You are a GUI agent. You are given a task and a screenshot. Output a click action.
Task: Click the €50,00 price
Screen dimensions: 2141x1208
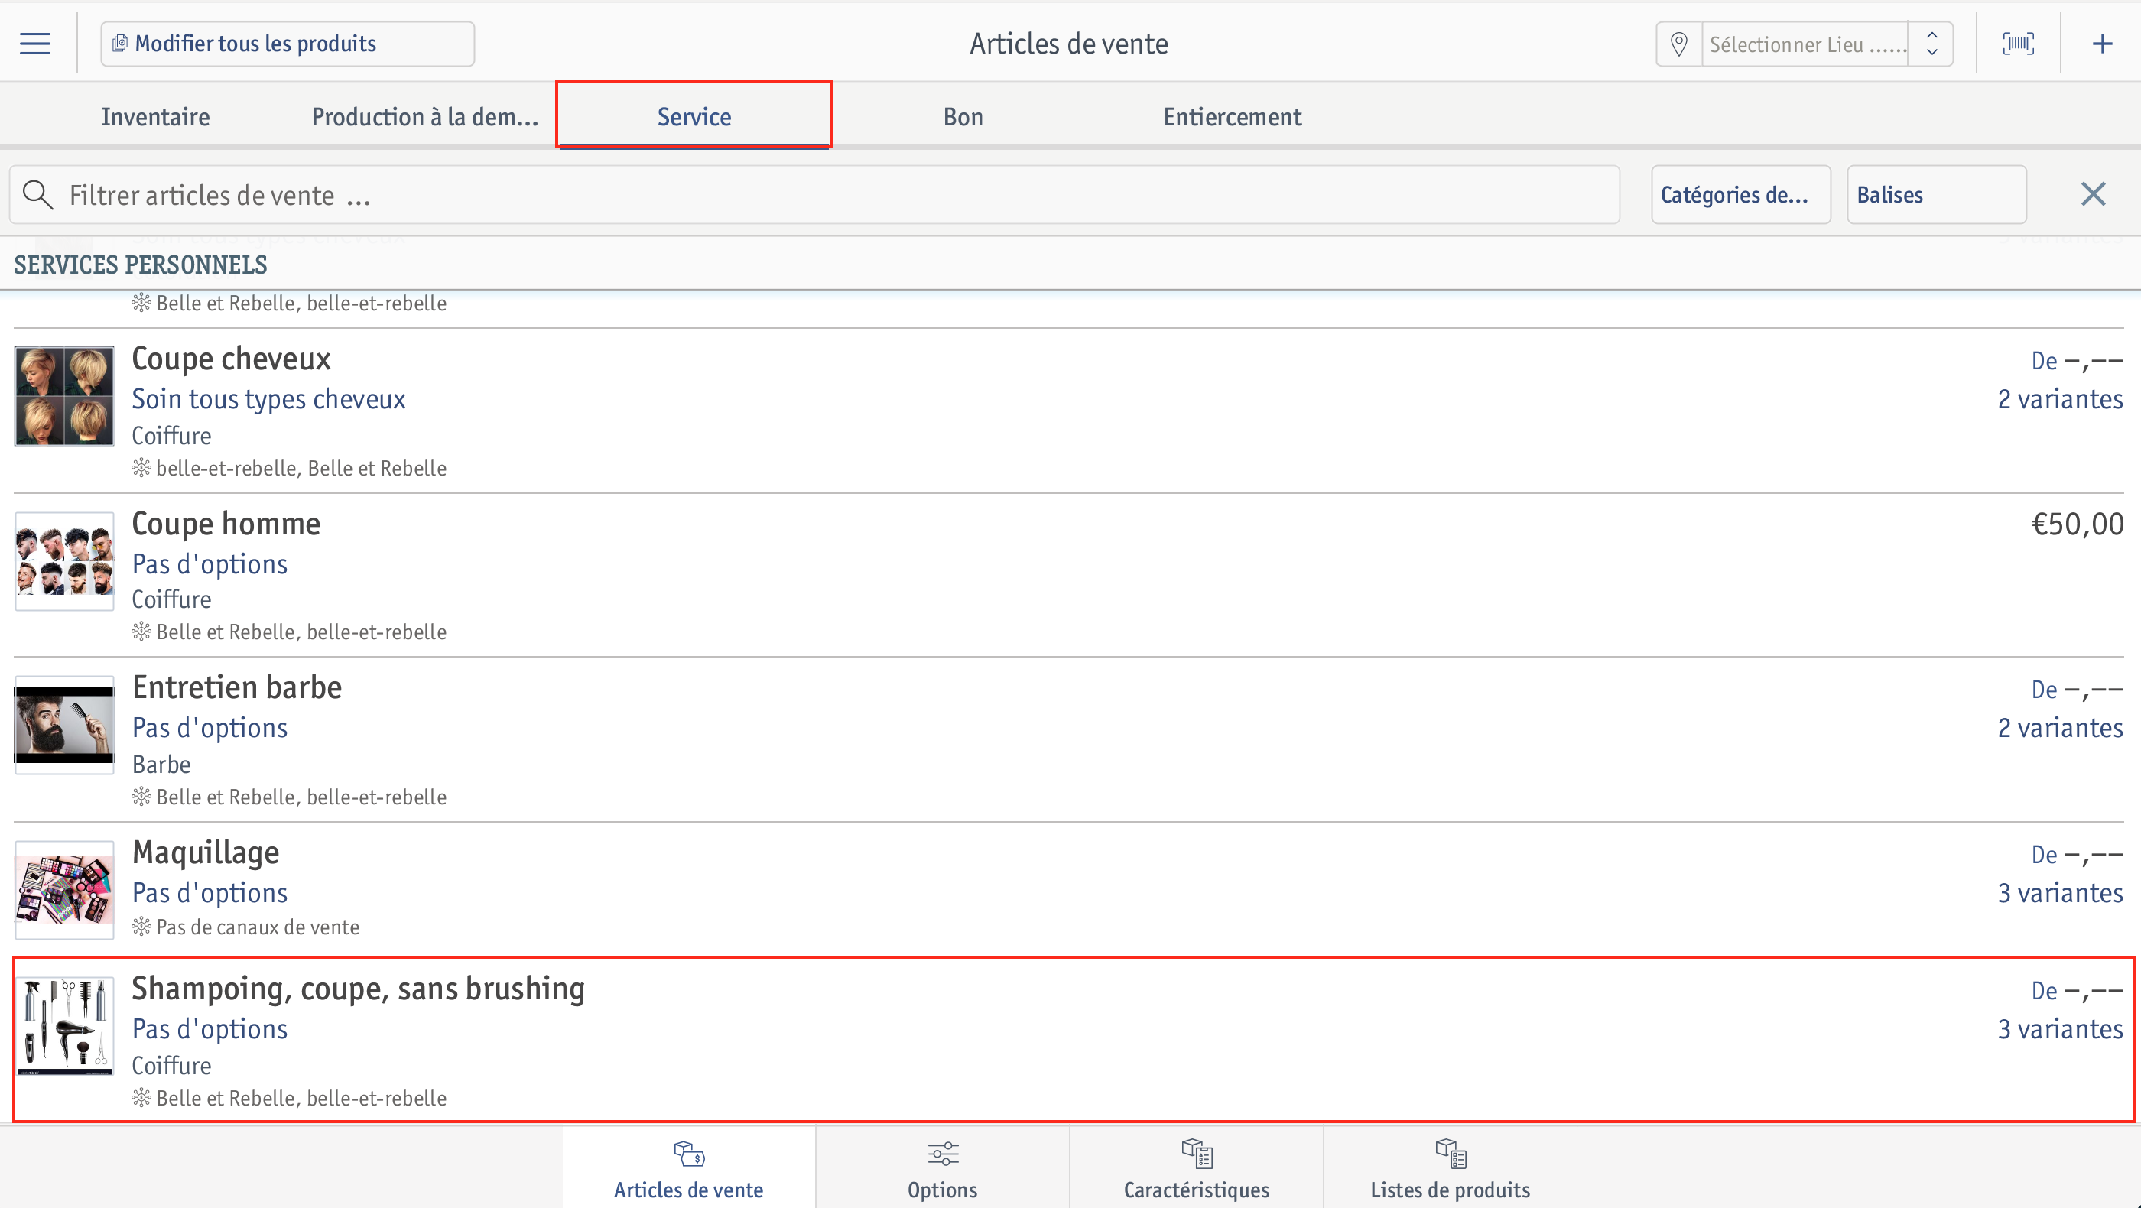pyautogui.click(x=2078, y=524)
